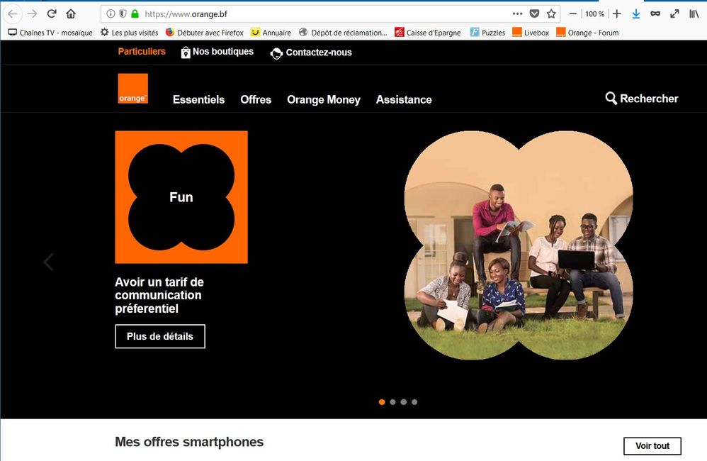This screenshot has width=707, height=461.
Task: Show site information icon in address bar
Action: [x=111, y=14]
